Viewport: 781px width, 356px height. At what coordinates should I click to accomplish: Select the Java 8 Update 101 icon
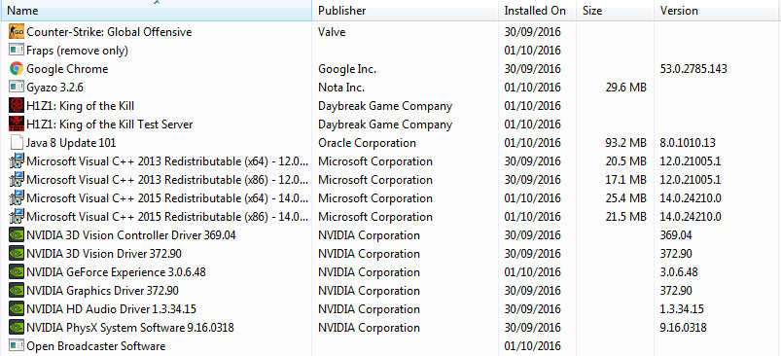17,143
